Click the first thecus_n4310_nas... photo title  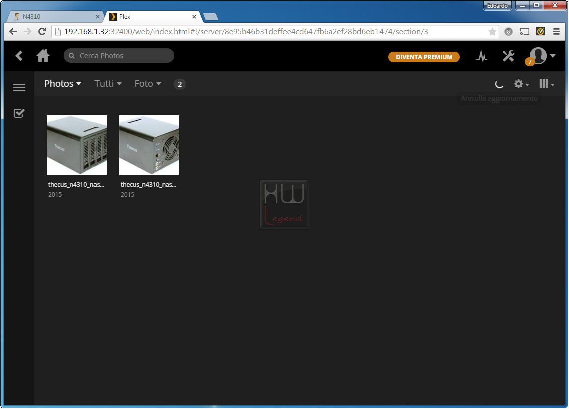click(76, 184)
